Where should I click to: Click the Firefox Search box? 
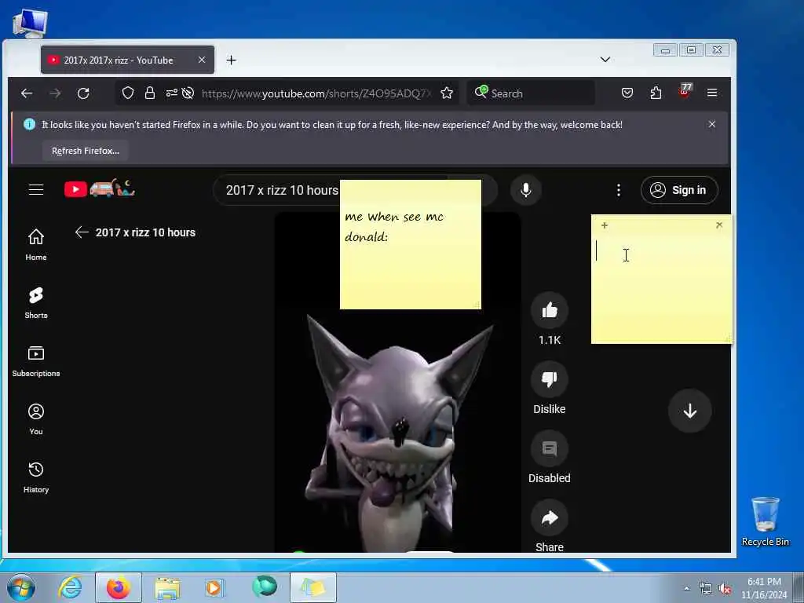click(x=531, y=93)
